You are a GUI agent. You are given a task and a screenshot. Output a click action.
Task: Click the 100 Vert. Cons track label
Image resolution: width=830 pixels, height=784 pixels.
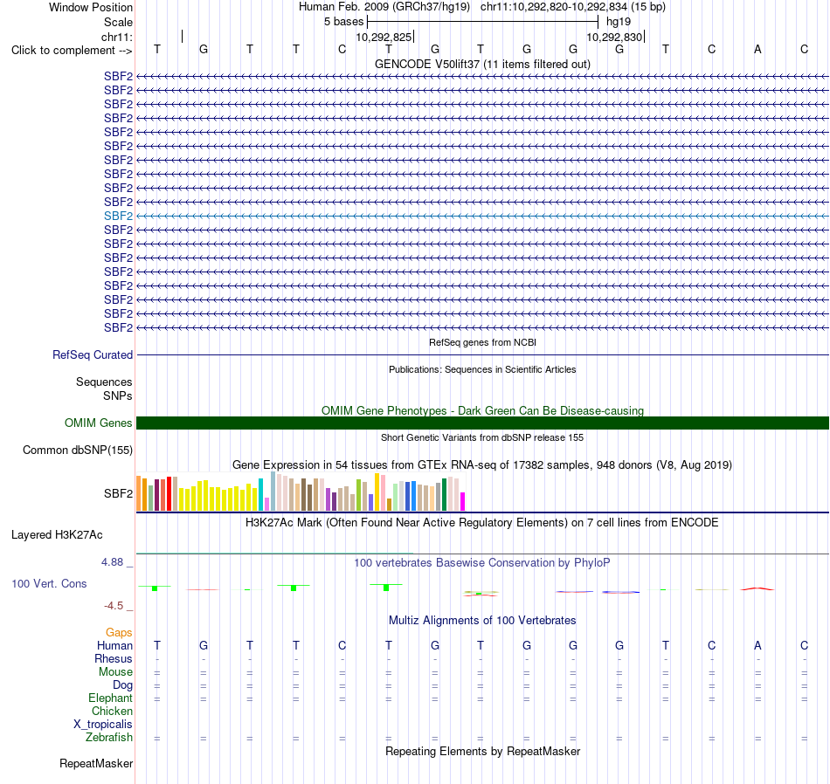click(x=49, y=583)
